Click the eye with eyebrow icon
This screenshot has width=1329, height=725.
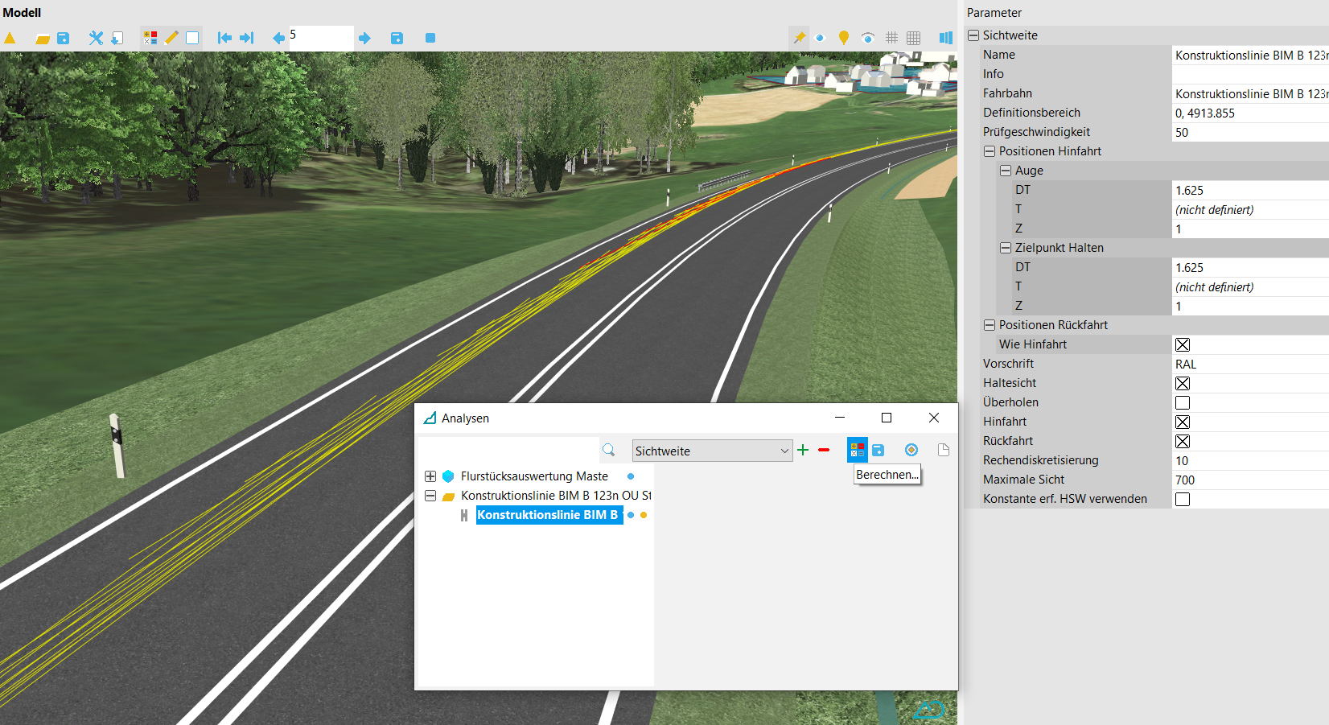click(867, 38)
